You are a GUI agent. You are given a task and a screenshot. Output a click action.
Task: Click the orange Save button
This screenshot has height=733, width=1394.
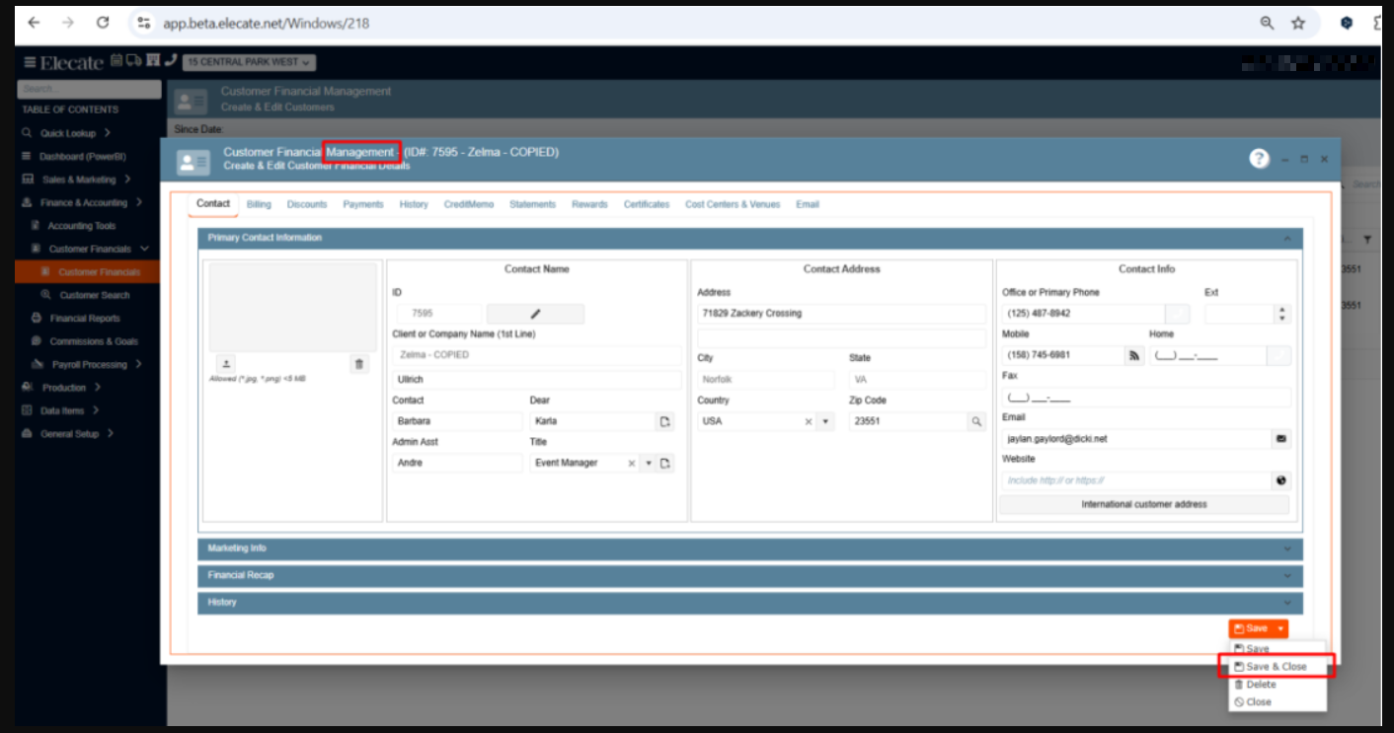coord(1251,628)
